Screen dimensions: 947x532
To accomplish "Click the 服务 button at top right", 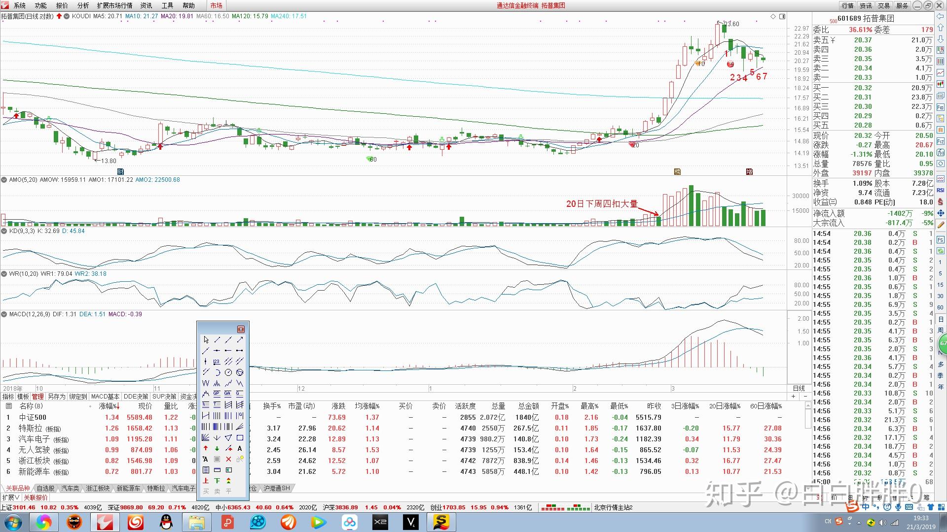I will tap(902, 5).
